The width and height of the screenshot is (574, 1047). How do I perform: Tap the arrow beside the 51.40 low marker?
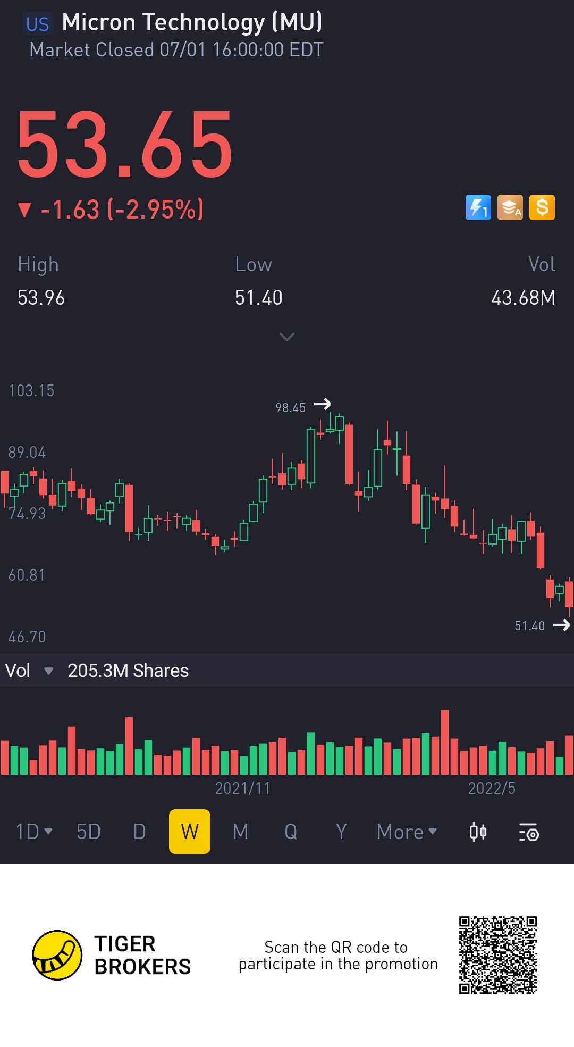561,625
